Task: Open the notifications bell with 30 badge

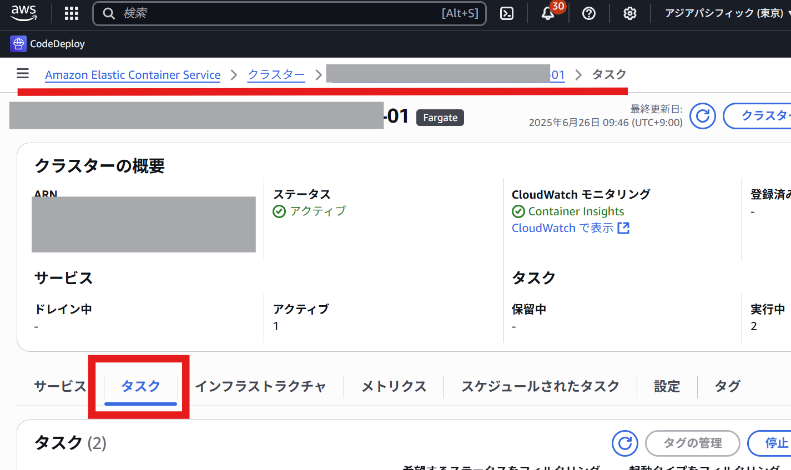Action: pyautogui.click(x=548, y=13)
